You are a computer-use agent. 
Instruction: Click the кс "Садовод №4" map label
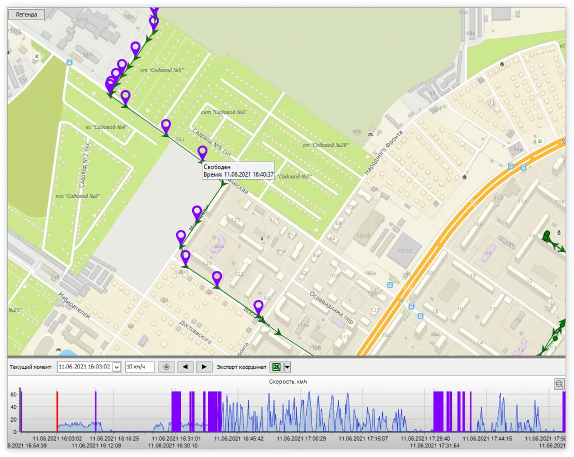tap(107, 127)
